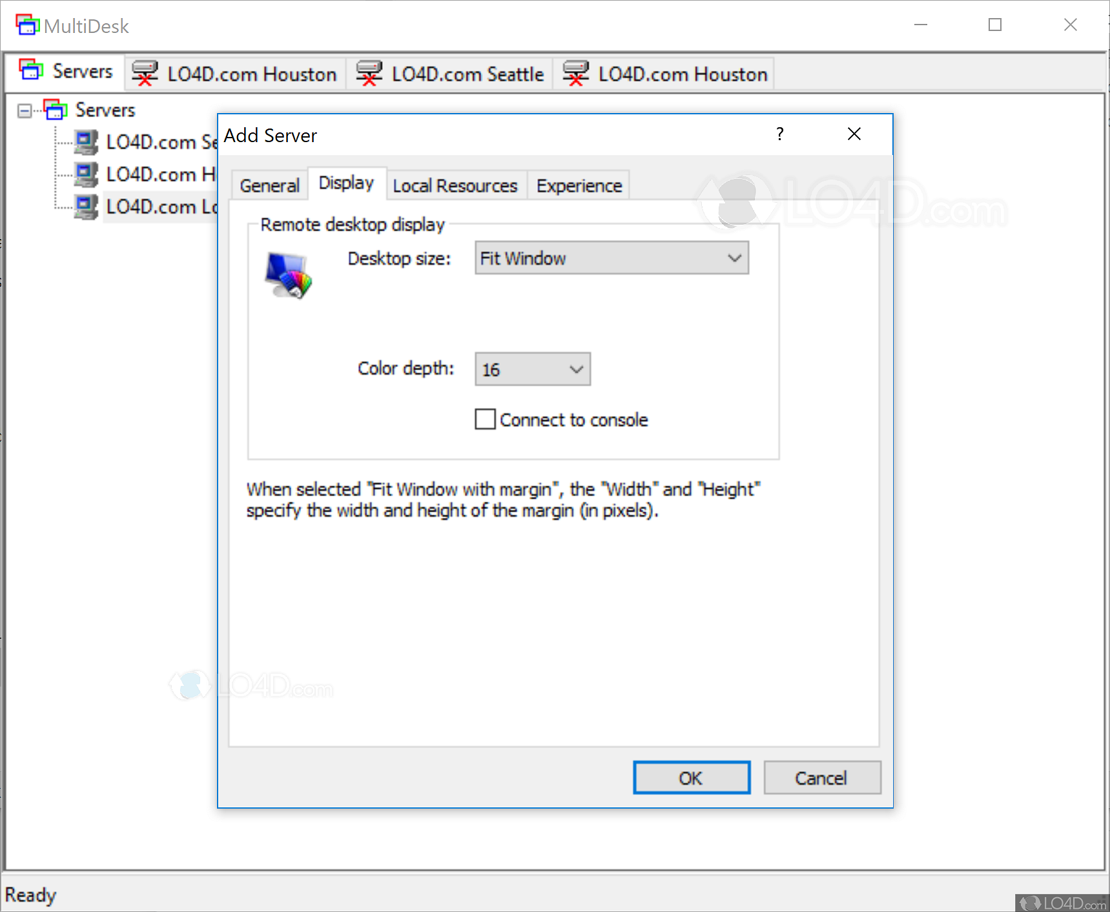
Task: Click the display monitor icon in Remote desktop display
Action: (x=288, y=274)
